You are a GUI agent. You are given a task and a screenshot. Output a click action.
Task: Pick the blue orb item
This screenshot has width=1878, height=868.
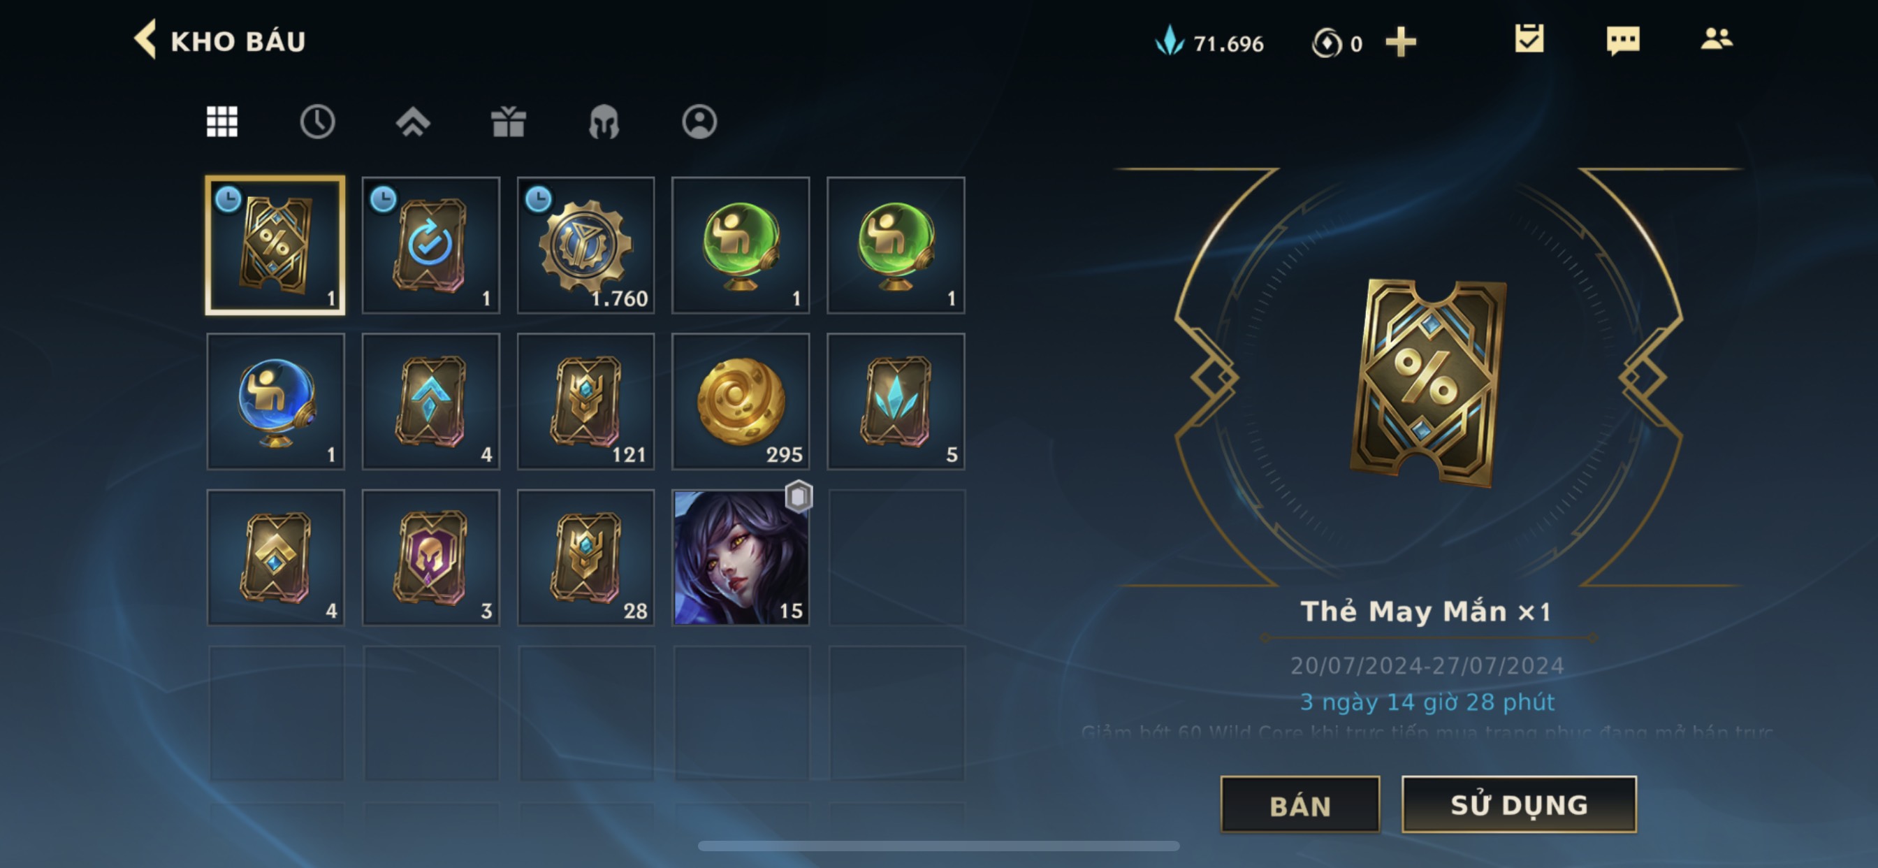pos(275,402)
